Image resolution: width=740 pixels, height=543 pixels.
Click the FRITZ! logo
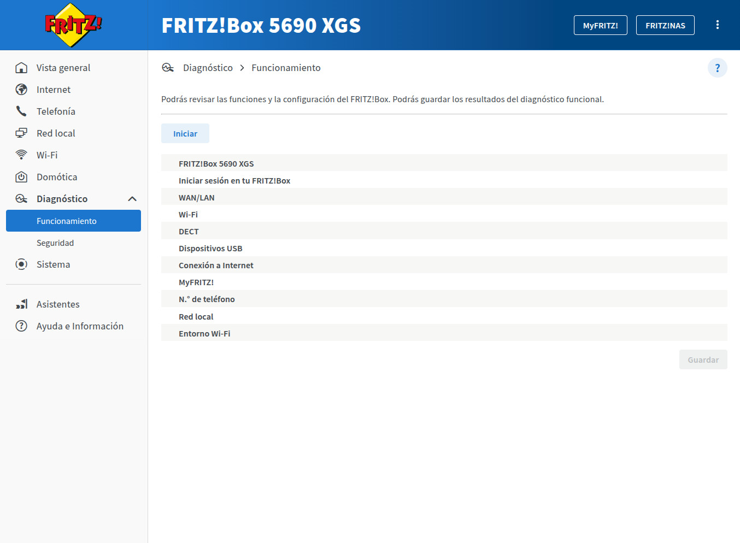pos(73,25)
